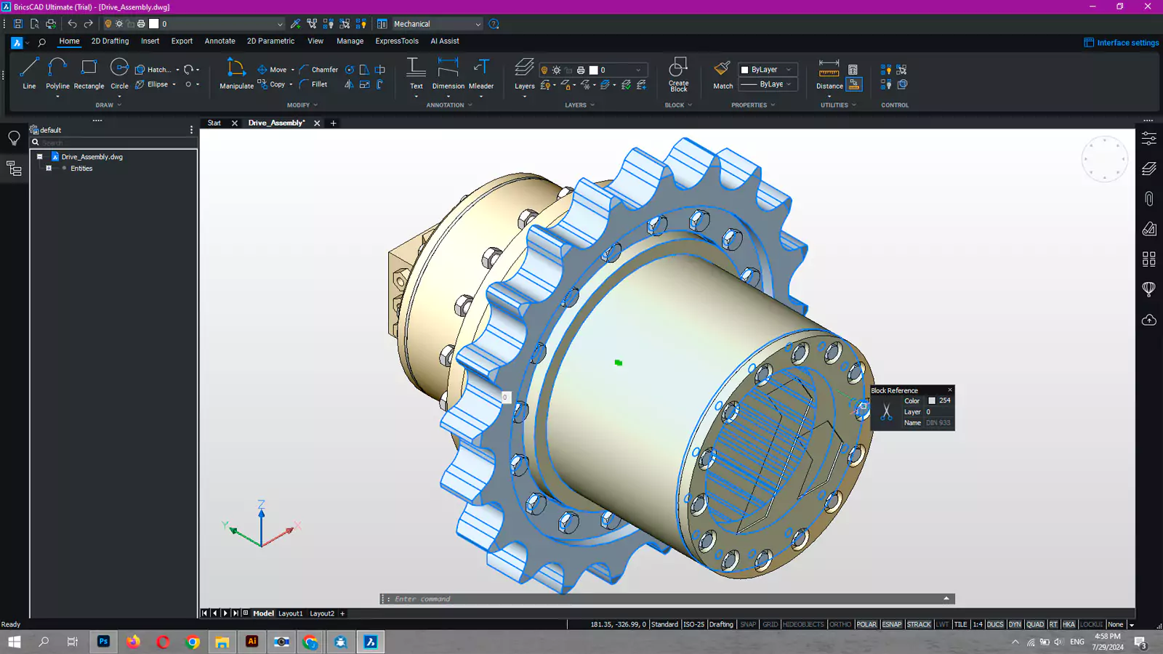Expand the Entities tree node
Screen dimensions: 1163x654
[x=49, y=169]
